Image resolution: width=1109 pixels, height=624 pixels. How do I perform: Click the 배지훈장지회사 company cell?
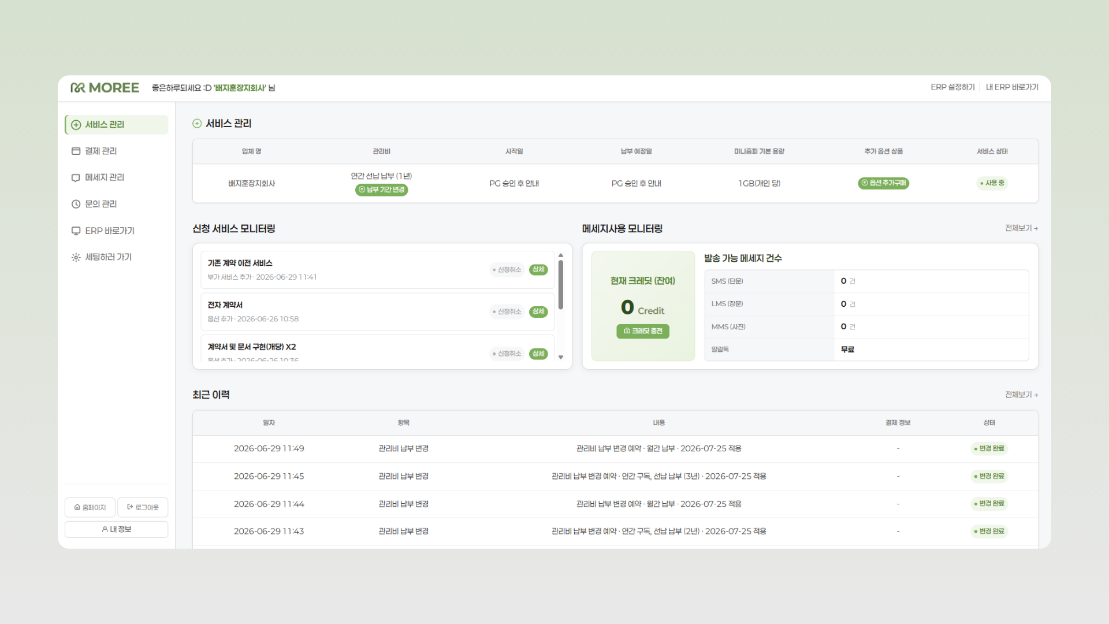point(251,184)
